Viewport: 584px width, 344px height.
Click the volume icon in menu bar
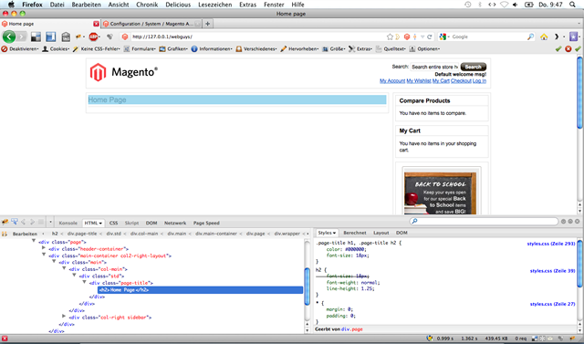click(515, 5)
